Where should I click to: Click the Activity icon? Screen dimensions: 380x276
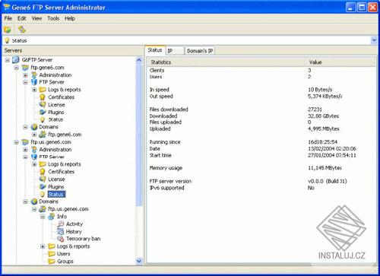61,224
